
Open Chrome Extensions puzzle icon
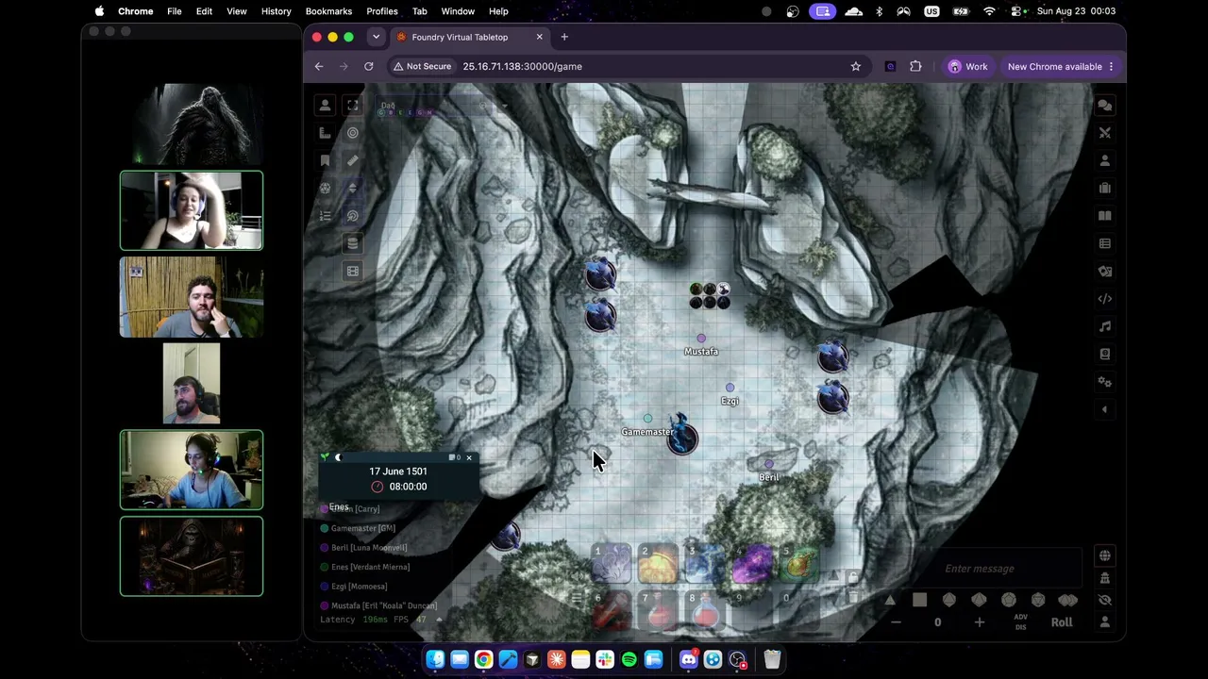(915, 67)
